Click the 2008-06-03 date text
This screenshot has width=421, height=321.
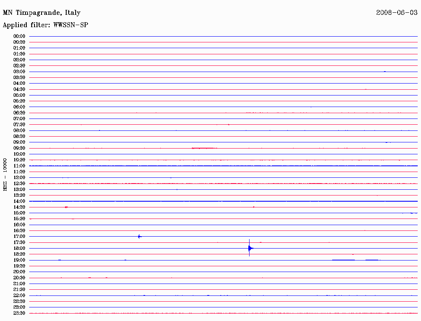click(x=397, y=13)
